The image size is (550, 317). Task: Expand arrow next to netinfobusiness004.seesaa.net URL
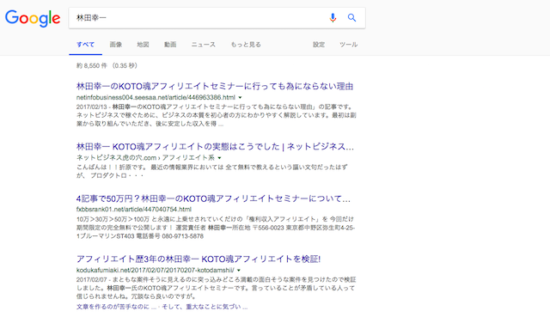point(240,97)
